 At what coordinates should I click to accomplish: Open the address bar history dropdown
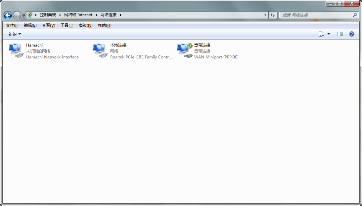[265, 15]
